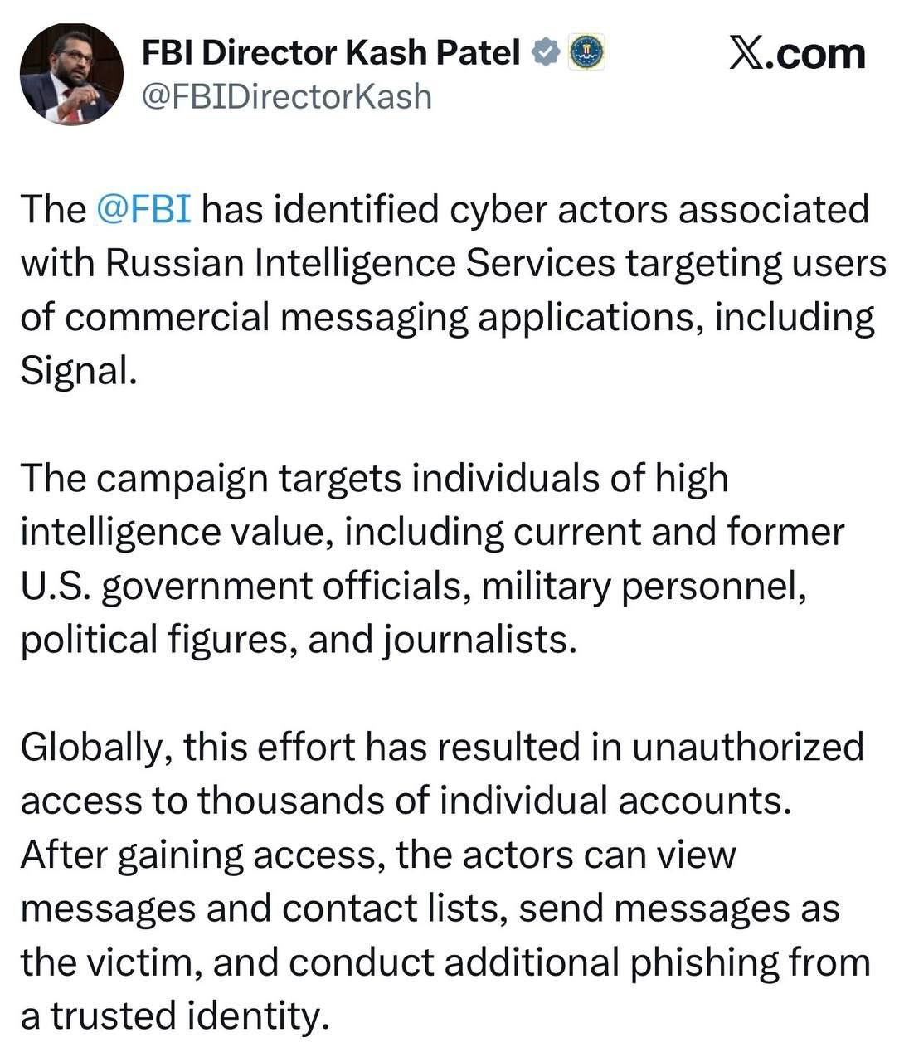Viewport: 909px width, 1062px height.
Task: Follow the blue @FBI mention link
Action: point(144,209)
